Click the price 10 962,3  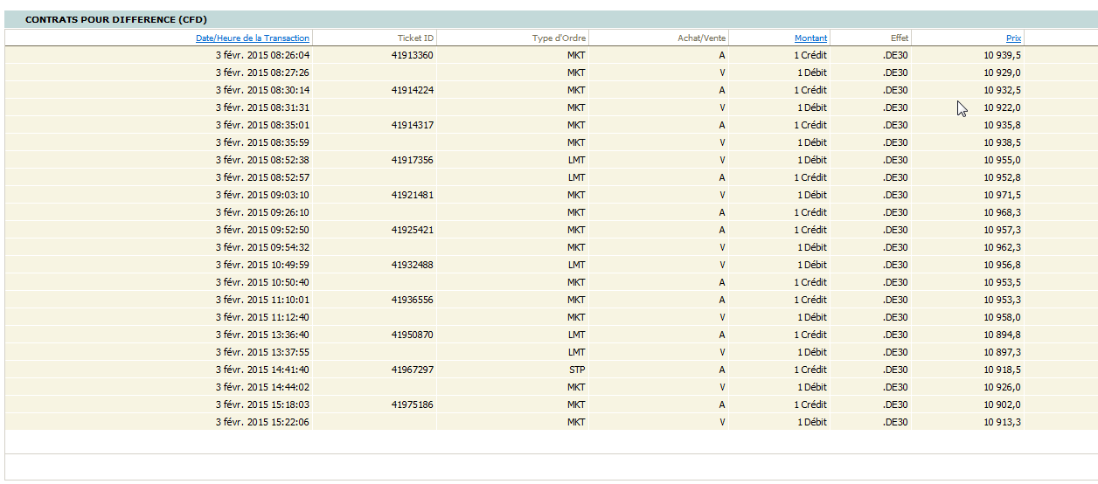click(x=1002, y=247)
